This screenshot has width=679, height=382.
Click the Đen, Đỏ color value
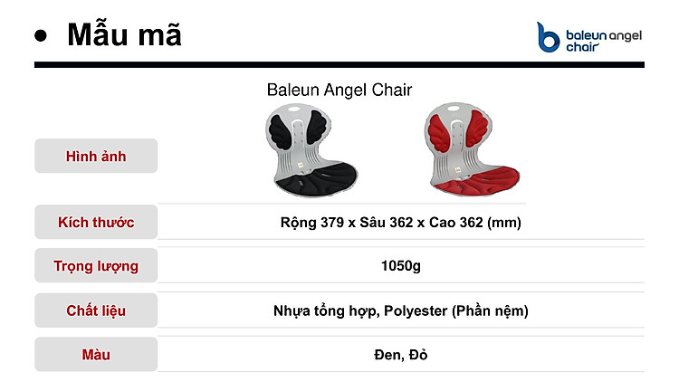click(400, 355)
